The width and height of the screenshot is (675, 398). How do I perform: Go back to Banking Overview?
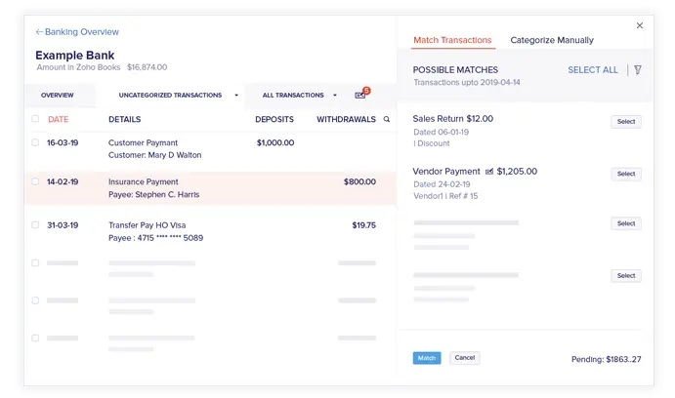click(77, 32)
